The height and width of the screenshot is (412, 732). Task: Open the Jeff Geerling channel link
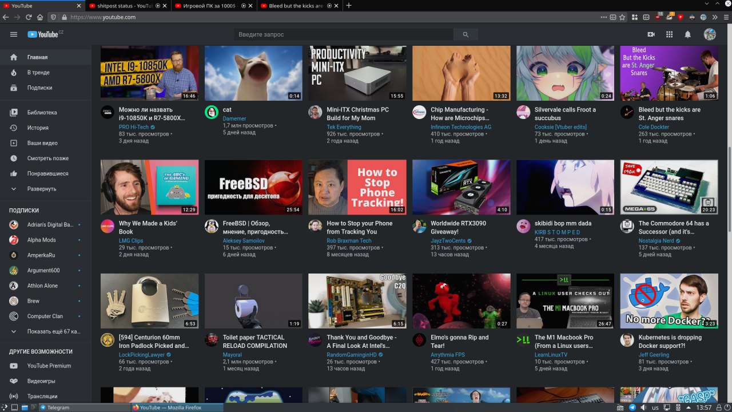click(654, 355)
